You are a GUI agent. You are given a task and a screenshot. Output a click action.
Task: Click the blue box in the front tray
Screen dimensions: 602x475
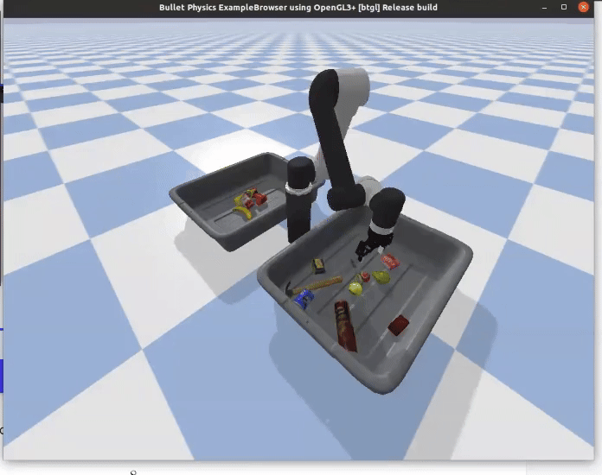[304, 299]
